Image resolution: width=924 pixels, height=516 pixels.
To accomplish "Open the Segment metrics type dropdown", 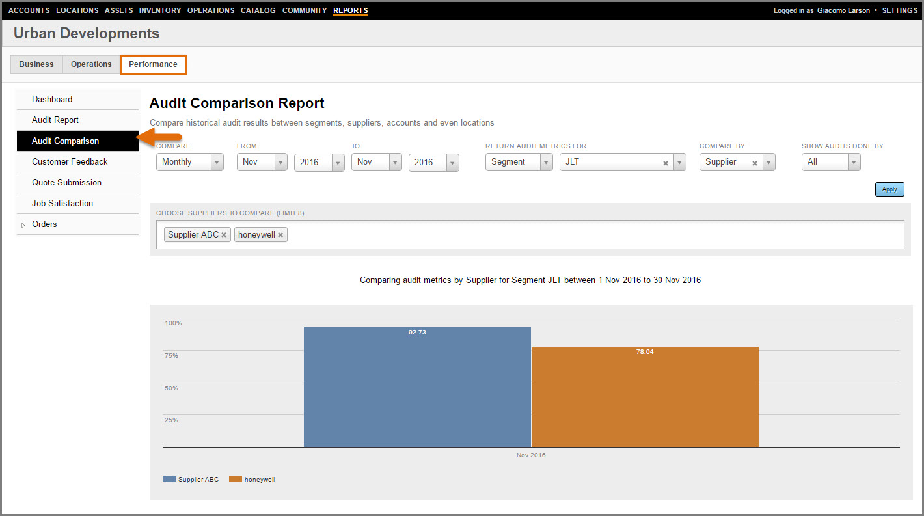I will click(x=546, y=162).
